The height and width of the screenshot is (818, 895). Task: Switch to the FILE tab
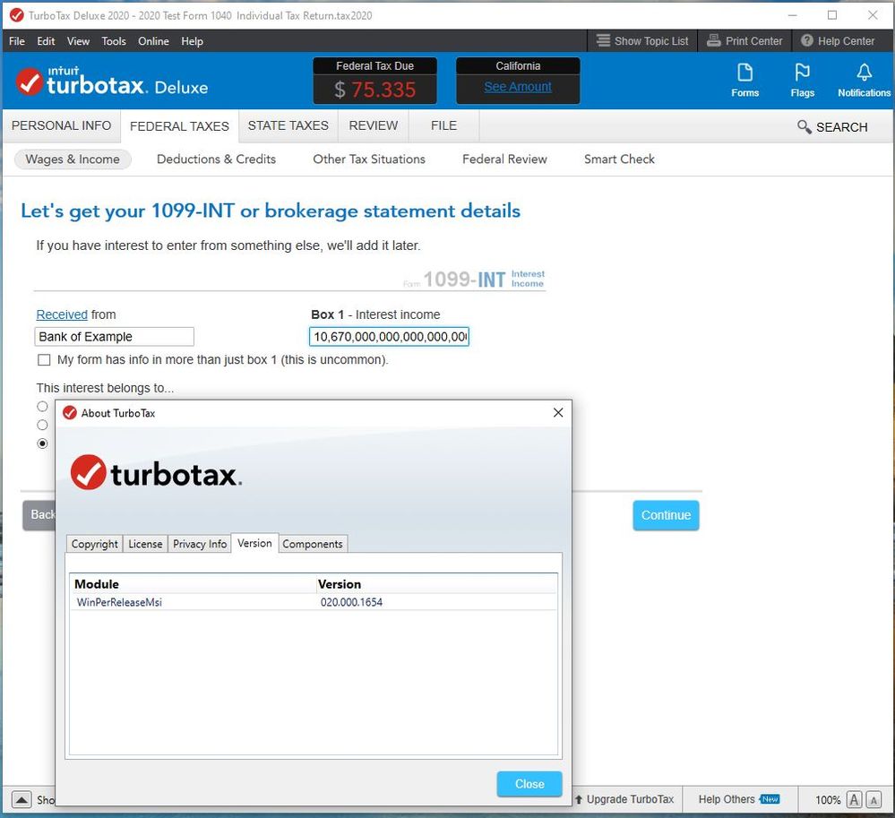[443, 125]
